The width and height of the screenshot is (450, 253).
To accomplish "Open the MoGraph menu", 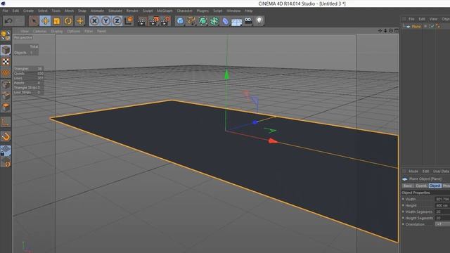I will [x=165, y=11].
